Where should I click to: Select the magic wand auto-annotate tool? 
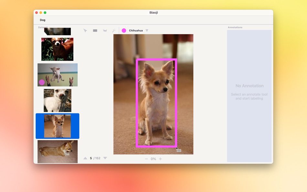114,30
